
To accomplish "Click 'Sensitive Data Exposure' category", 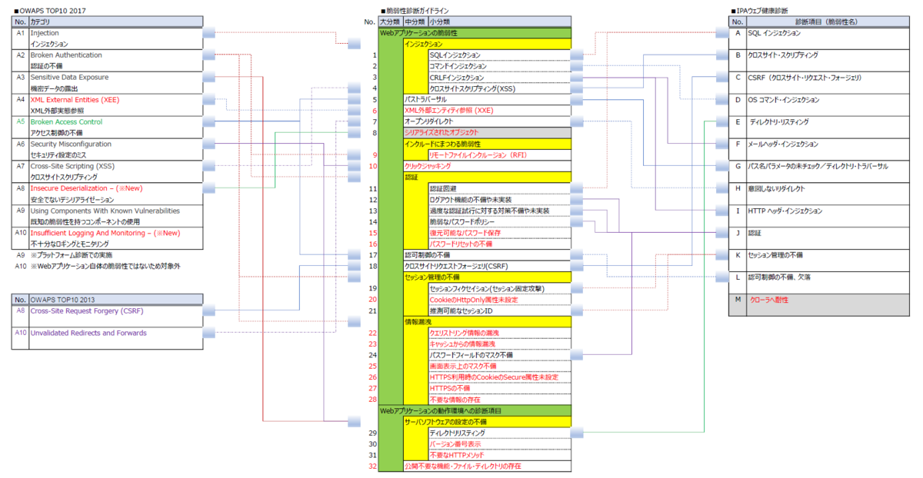I will (70, 78).
